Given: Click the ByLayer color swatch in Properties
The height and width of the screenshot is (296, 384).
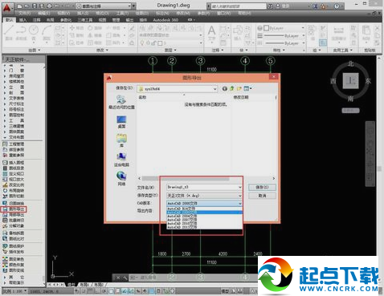Looking at the screenshot, I should tap(266, 28).
